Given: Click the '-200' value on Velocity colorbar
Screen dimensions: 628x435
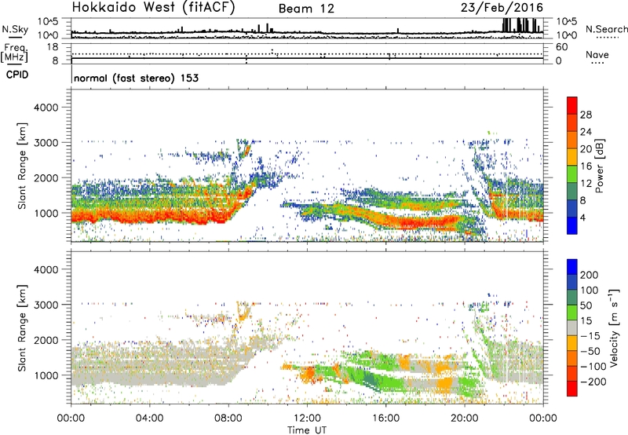Looking at the screenshot, I should [593, 382].
